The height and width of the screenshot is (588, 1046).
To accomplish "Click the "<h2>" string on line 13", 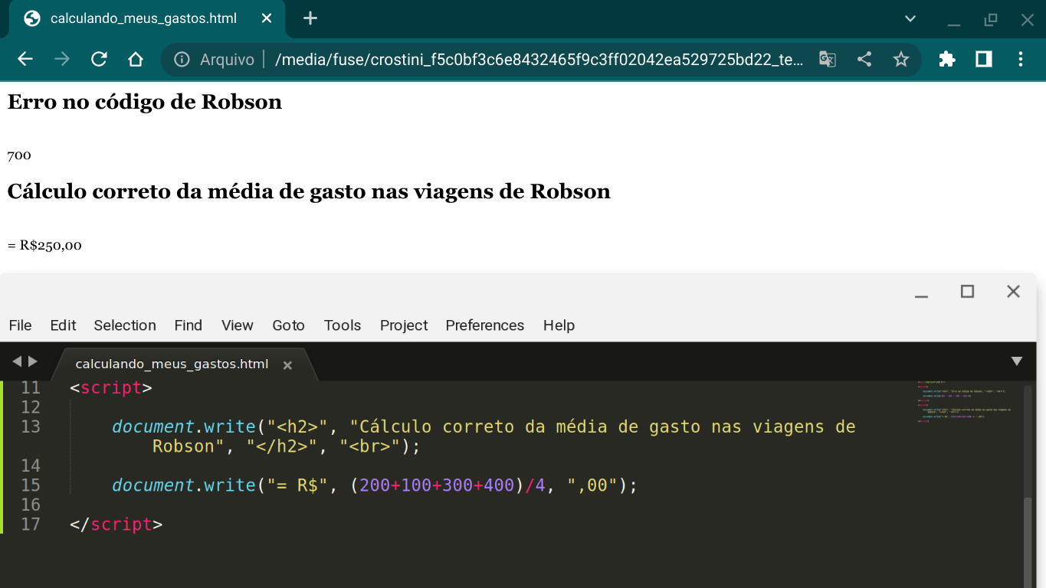I will click(x=297, y=426).
